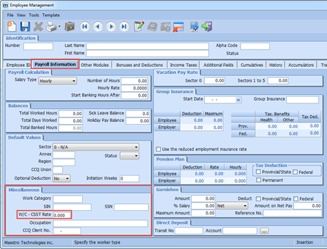327x249 pixels.
Task: Click the Exit door icon in the toolbar
Action: point(207,26)
